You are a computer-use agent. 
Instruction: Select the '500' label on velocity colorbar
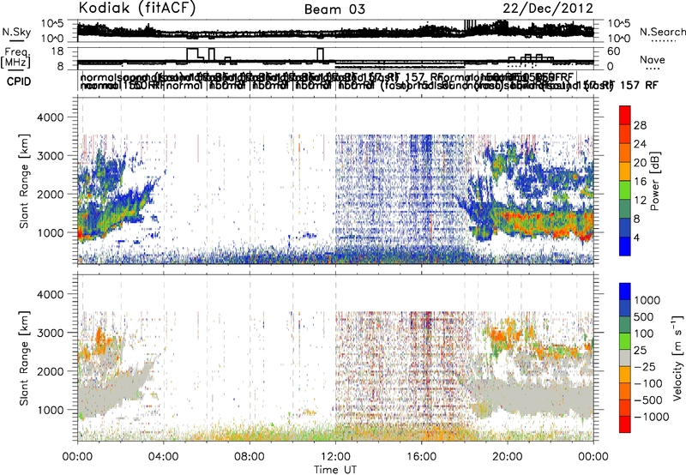tap(644, 316)
